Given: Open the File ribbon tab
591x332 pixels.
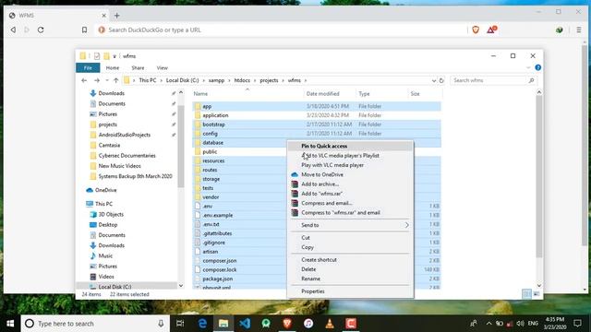Looking at the screenshot, I should coord(88,67).
